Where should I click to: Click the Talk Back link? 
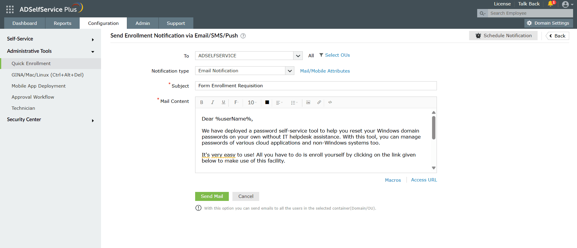pyautogui.click(x=529, y=4)
